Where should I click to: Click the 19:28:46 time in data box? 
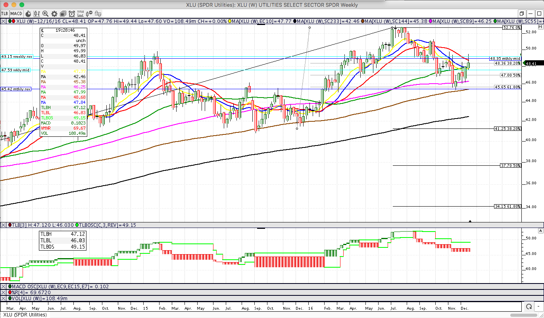65,30
